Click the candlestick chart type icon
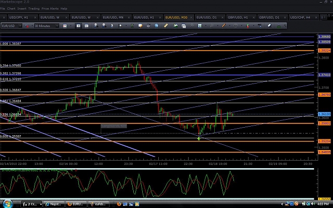Viewport: 333px width, 208px height. [x=65, y=26]
